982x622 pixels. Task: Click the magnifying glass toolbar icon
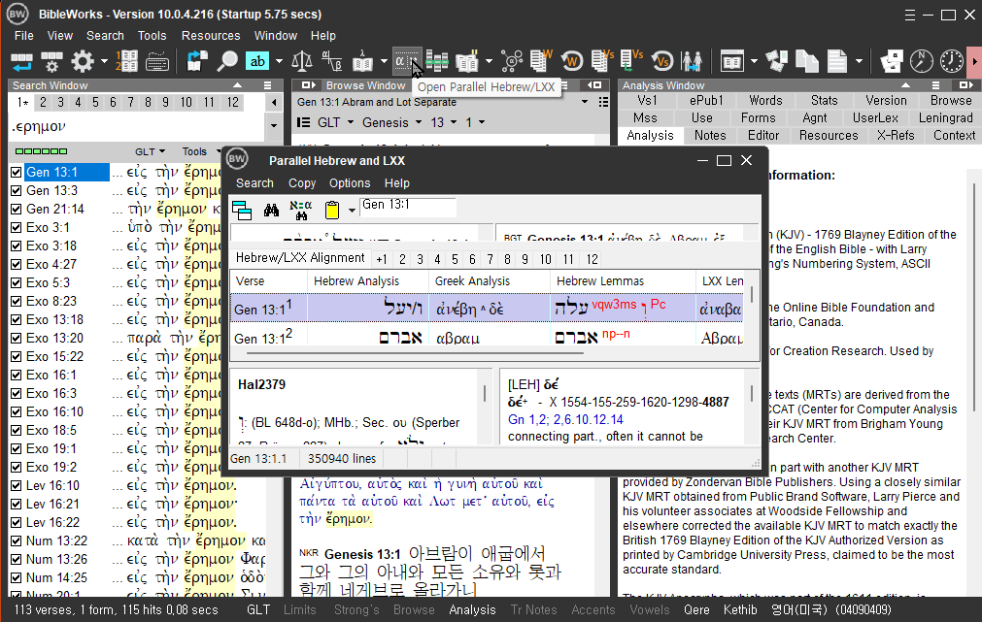point(227,61)
